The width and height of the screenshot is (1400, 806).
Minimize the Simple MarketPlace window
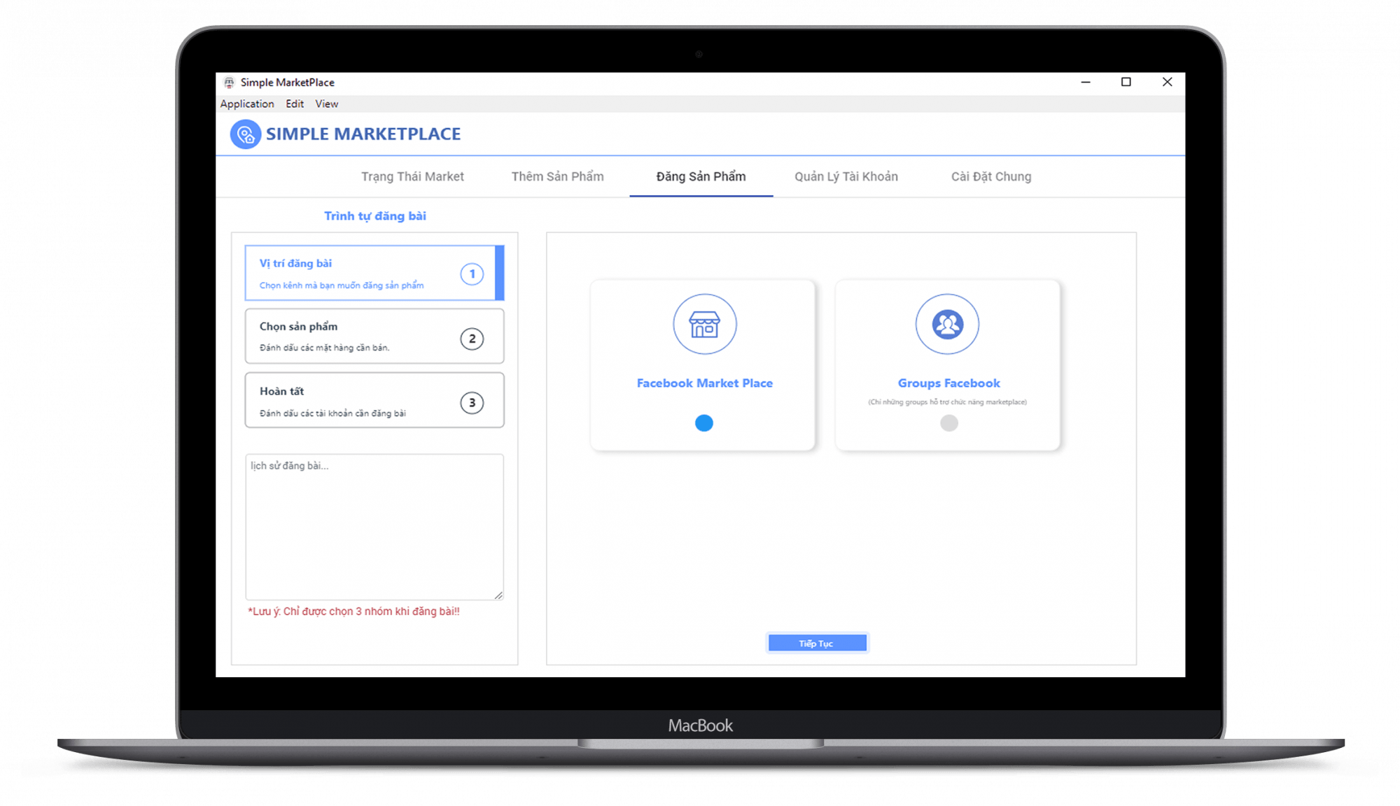[x=1086, y=83]
